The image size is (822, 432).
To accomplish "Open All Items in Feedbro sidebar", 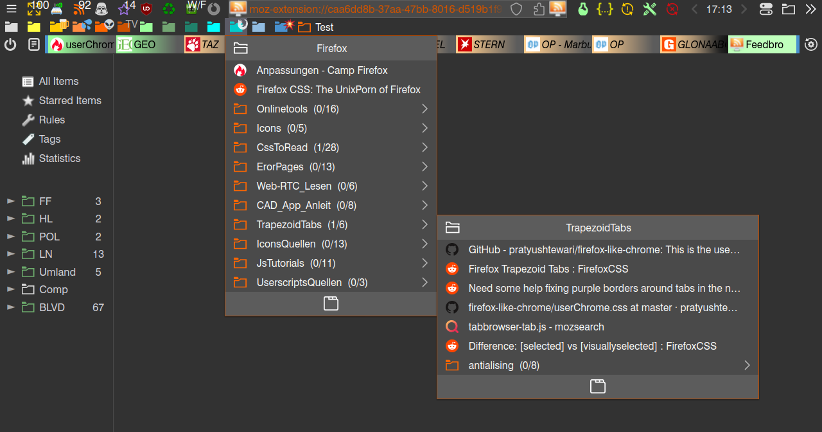I will (x=50, y=81).
